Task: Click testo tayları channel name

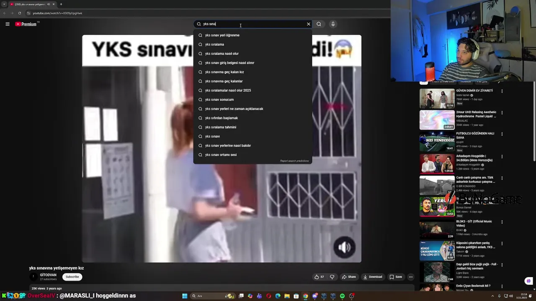Action: [463, 95]
